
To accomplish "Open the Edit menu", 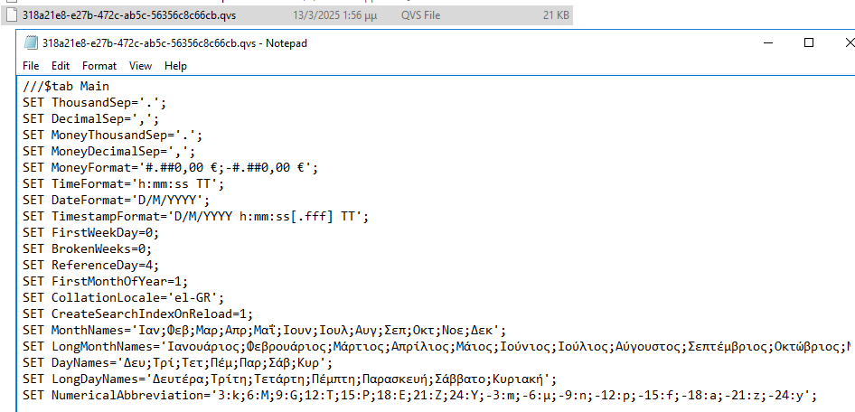I will click(x=61, y=66).
